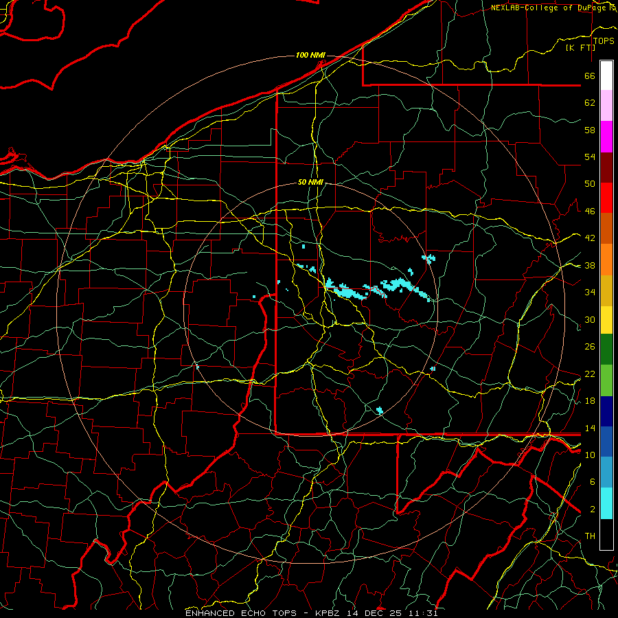Click the legend value "10"

click(x=590, y=455)
